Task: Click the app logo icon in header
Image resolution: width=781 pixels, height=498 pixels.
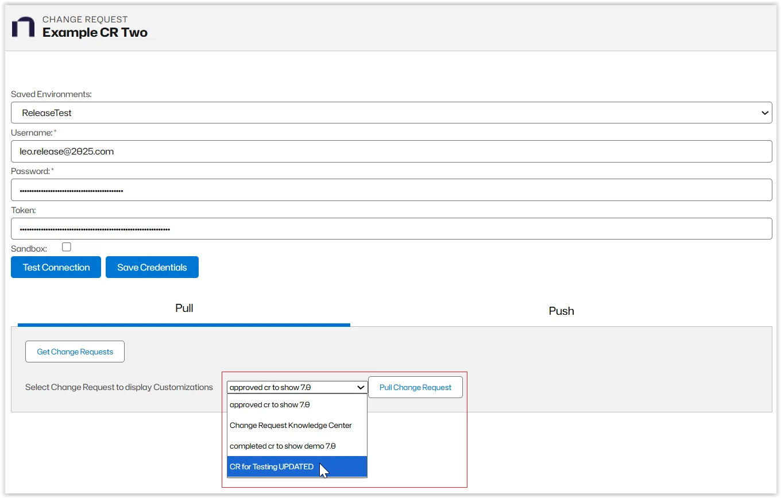Action: pyautogui.click(x=23, y=27)
